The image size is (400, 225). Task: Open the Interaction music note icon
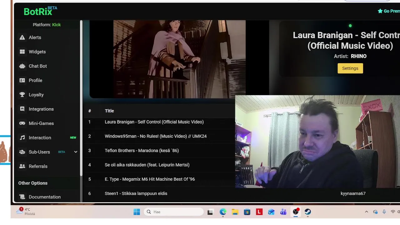pos(22,138)
